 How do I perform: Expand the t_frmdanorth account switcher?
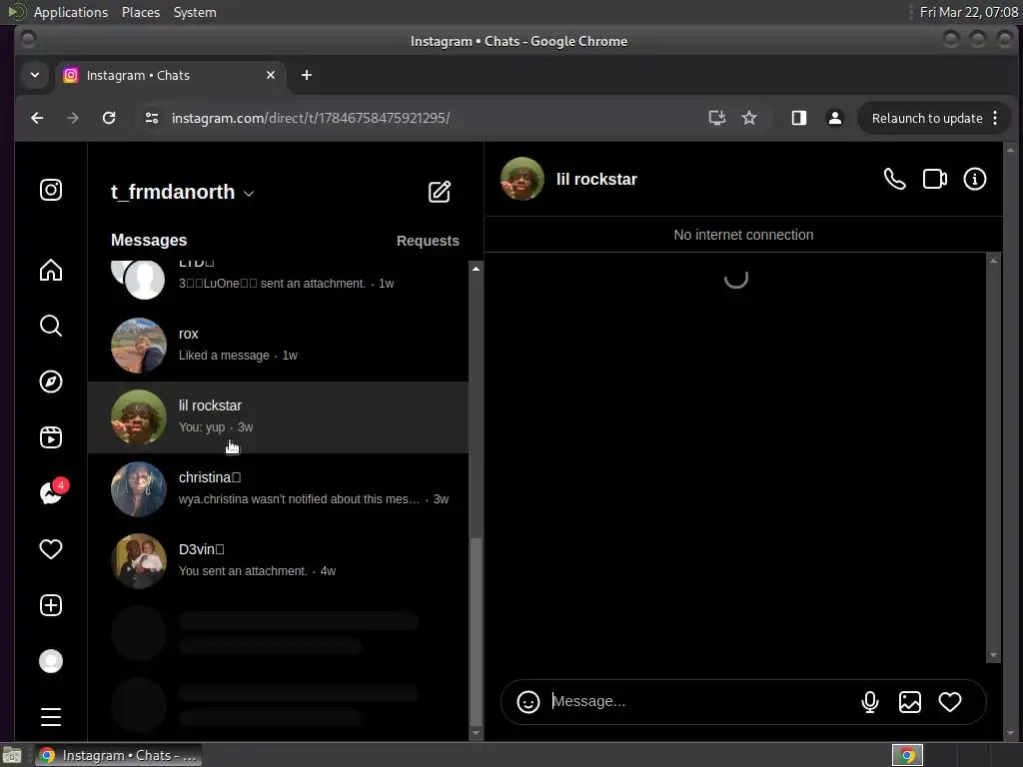pos(183,193)
